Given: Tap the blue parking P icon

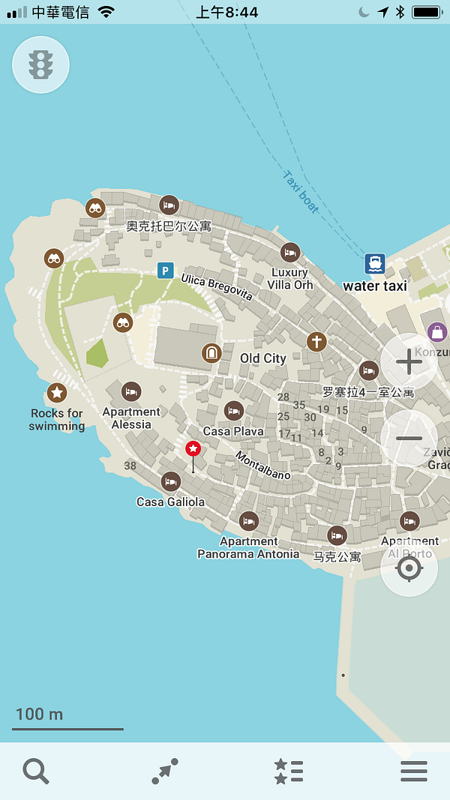Looking at the screenshot, I should click(x=165, y=270).
